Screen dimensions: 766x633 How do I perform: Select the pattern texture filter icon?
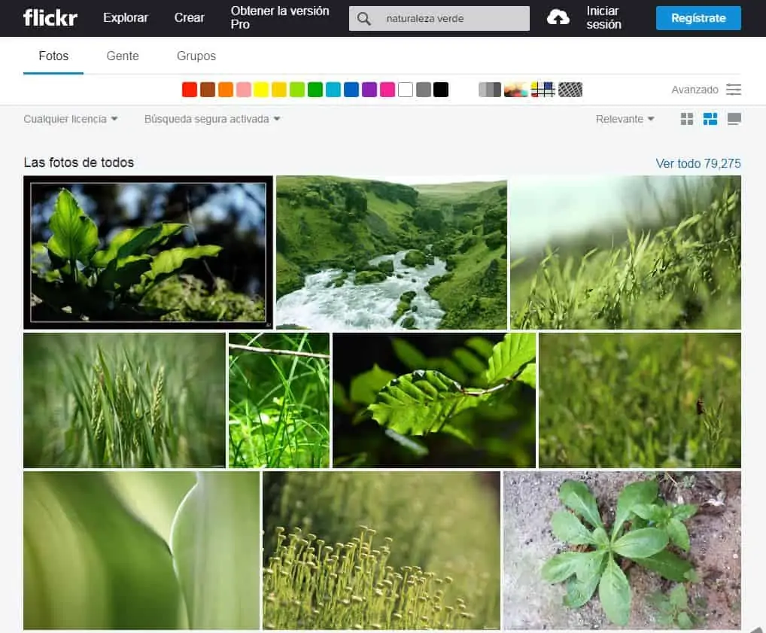pyautogui.click(x=570, y=90)
